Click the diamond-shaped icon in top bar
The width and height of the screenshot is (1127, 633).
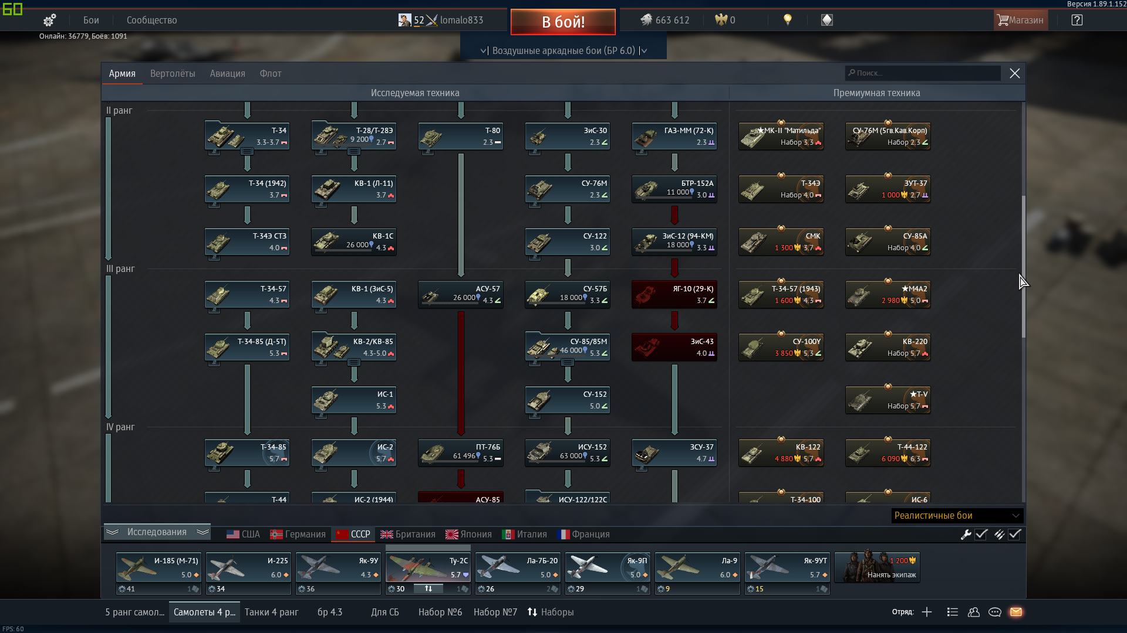pos(827,20)
